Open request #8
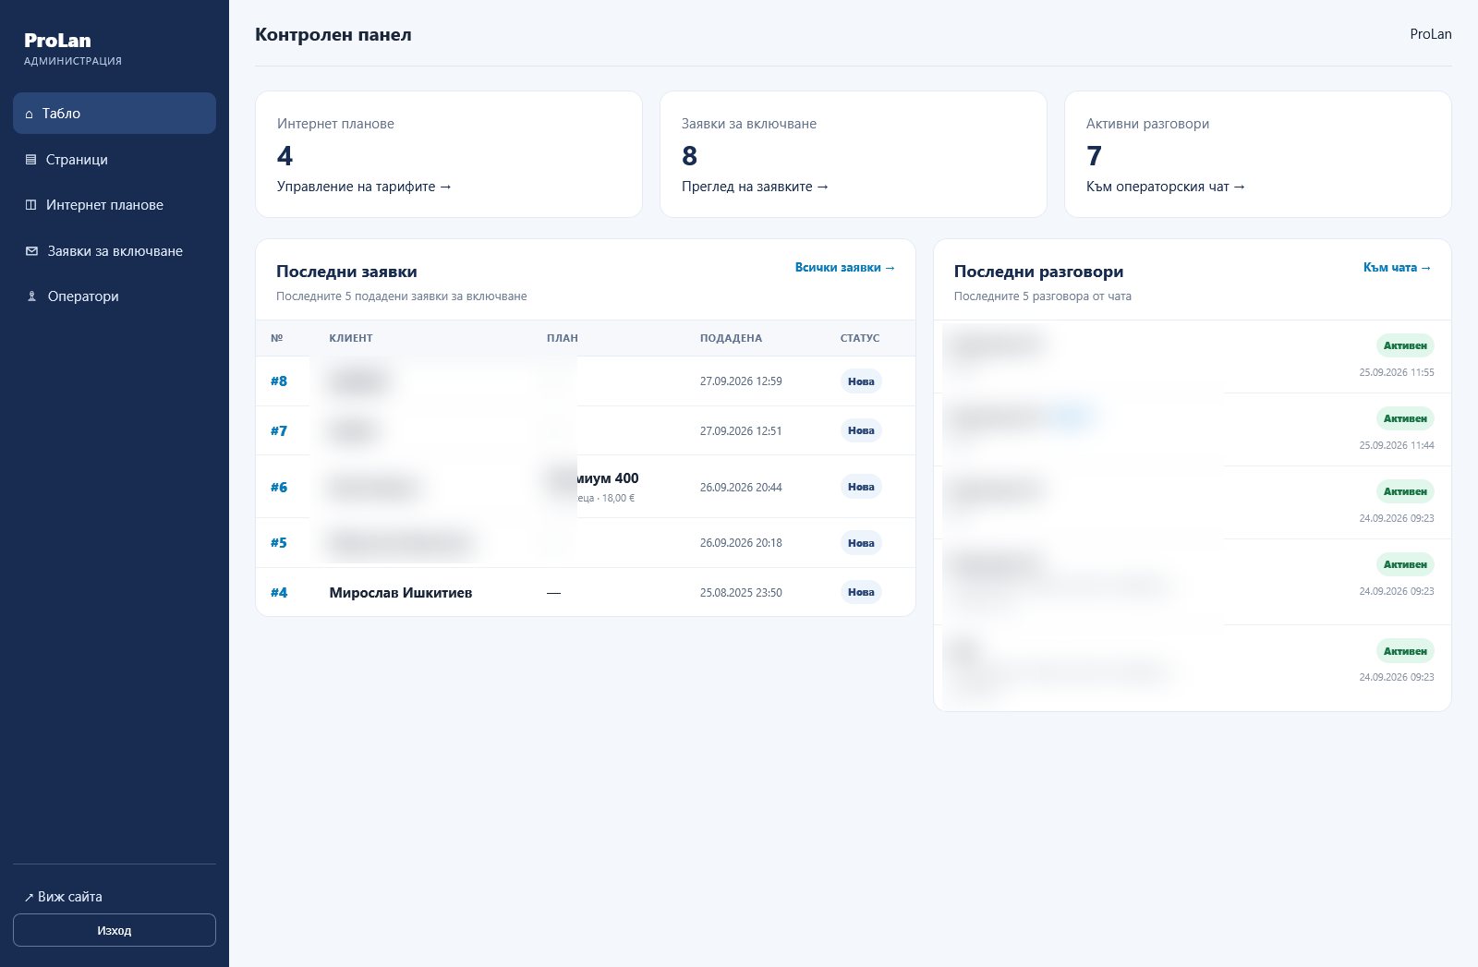Viewport: 1478px width, 967px height. [x=279, y=381]
